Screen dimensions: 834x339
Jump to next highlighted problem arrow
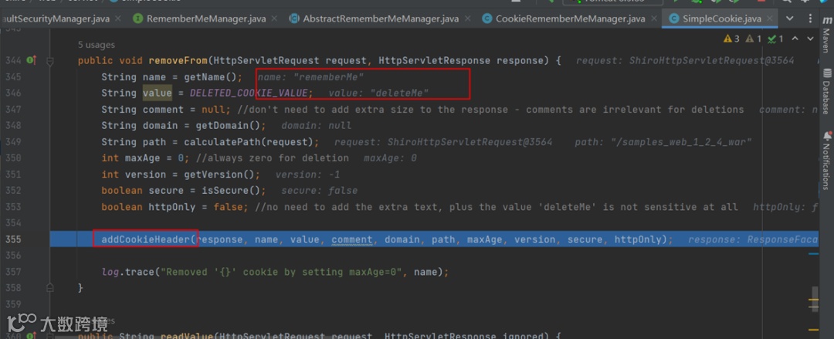tap(810, 39)
